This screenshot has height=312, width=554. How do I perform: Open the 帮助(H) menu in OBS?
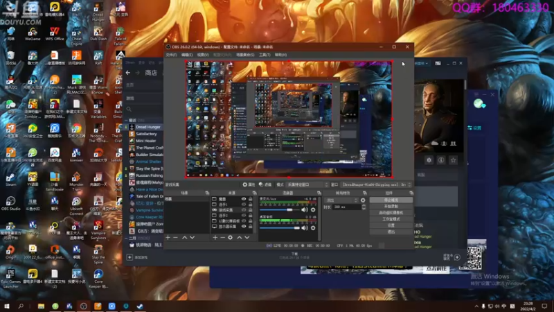pos(280,55)
